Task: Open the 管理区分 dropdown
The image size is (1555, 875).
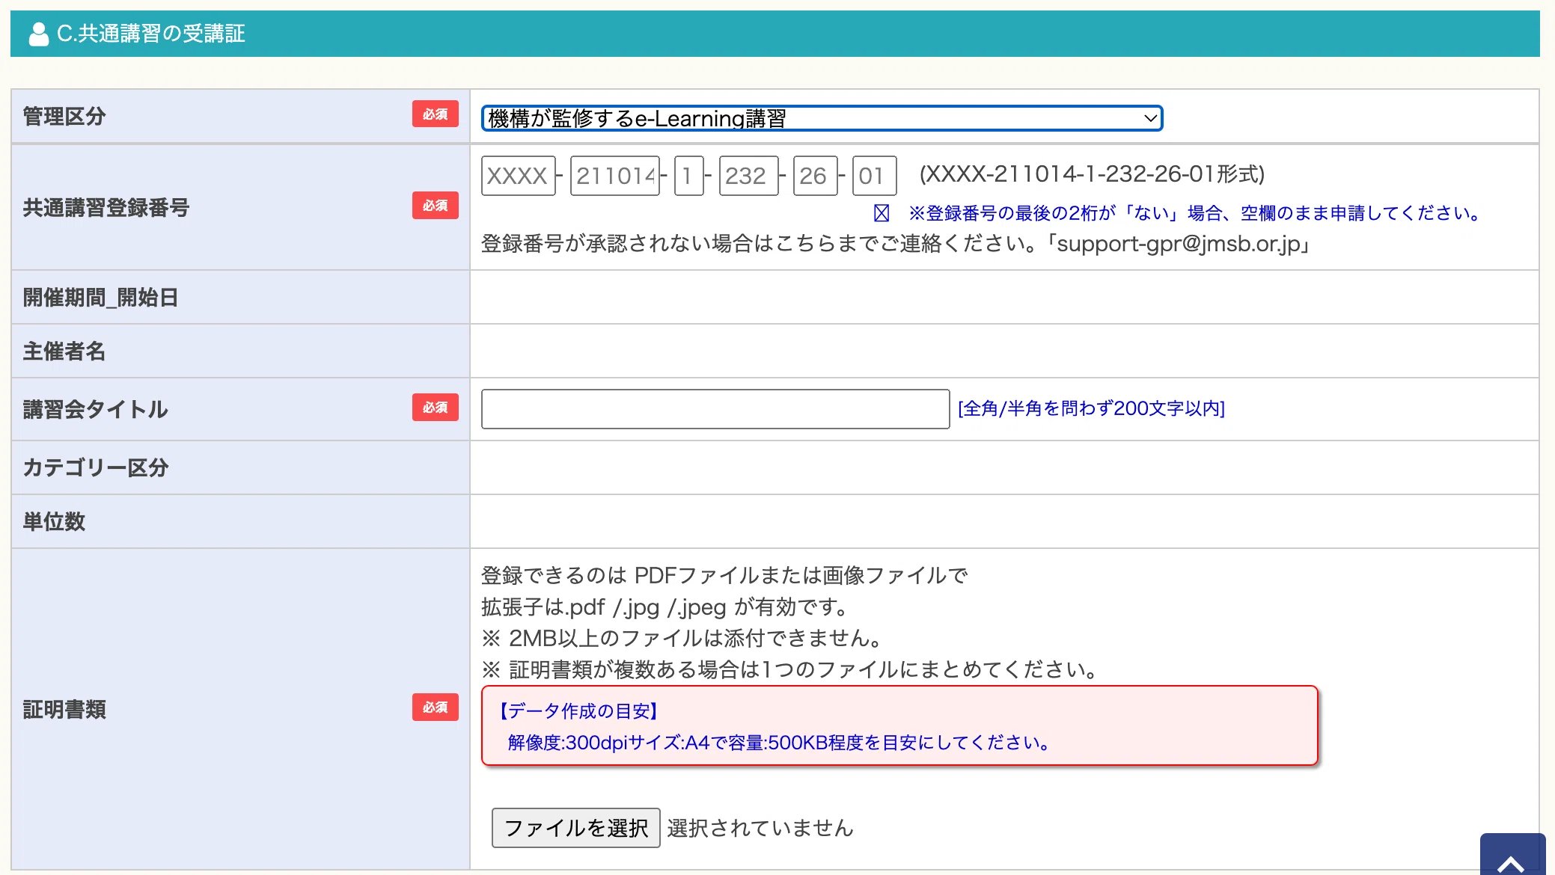Action: [x=822, y=118]
